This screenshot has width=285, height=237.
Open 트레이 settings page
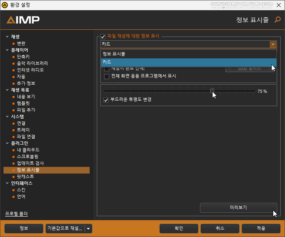point(23,130)
